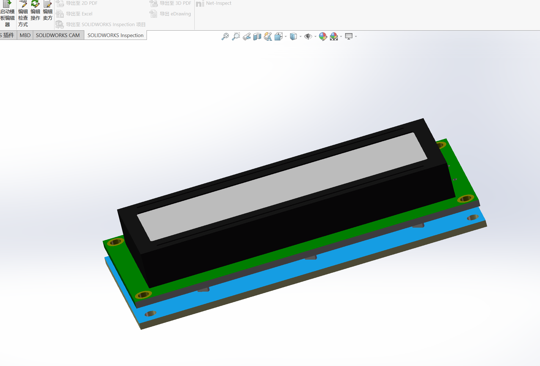Click the Display Style cube icon
Viewport: 540px width, 366px height.
pyautogui.click(x=293, y=36)
